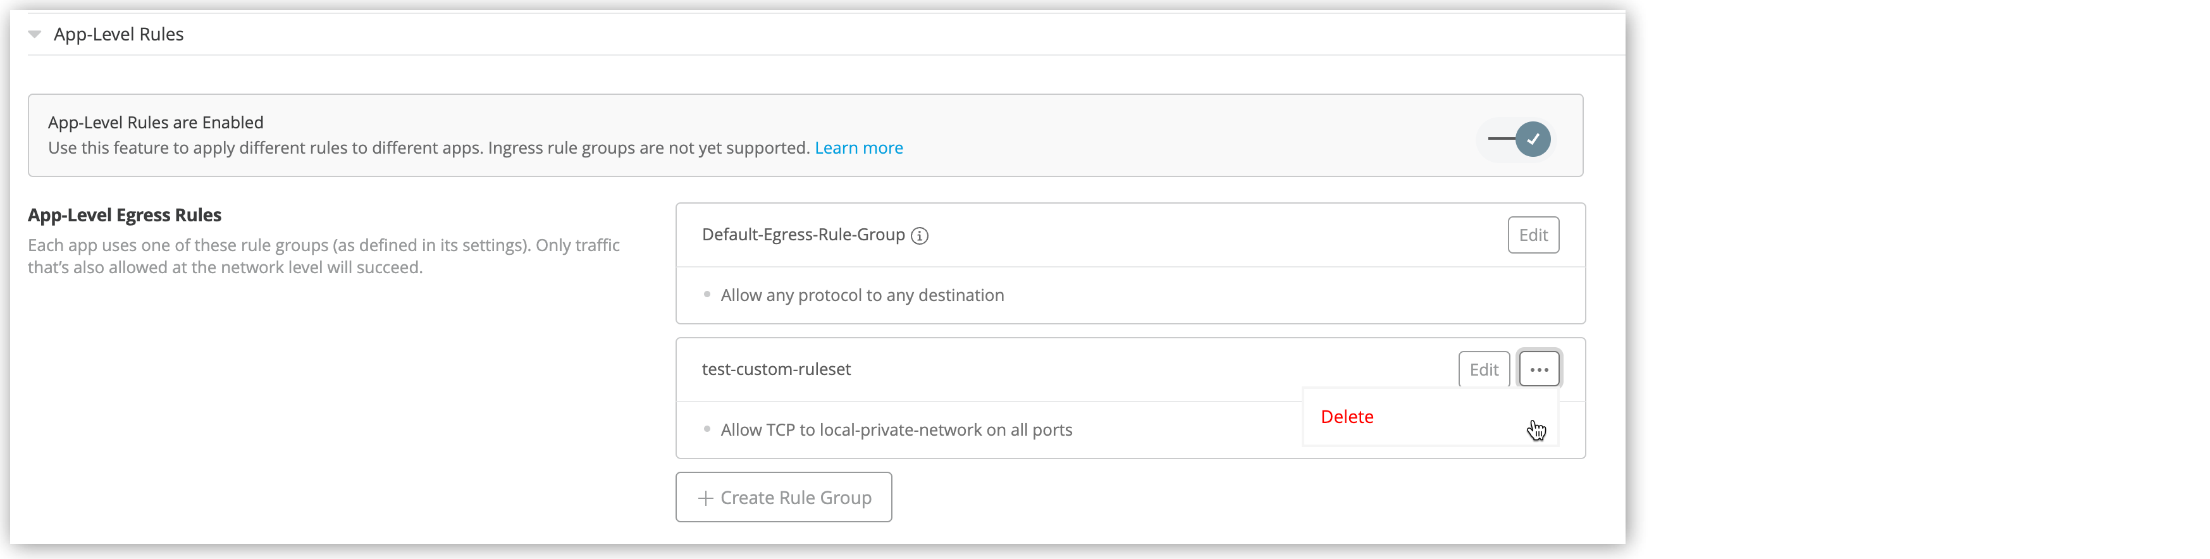This screenshot has height=559, width=2210.
Task: Click the plus icon on Create Rule Group
Action: [x=705, y=497]
